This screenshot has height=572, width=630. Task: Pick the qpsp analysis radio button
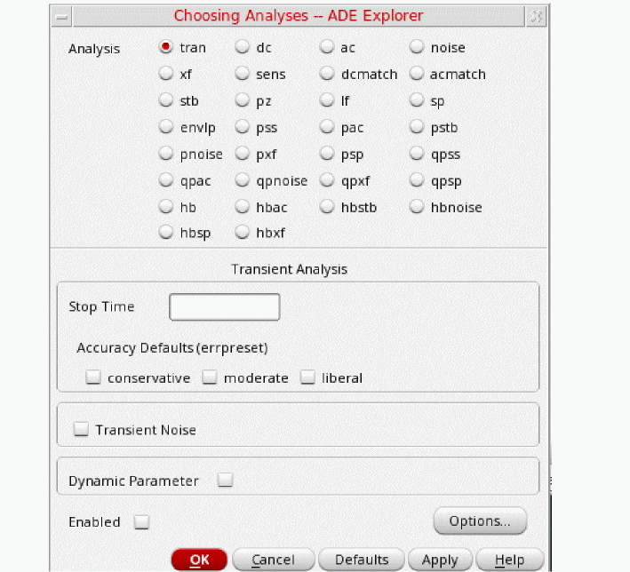pos(417,180)
